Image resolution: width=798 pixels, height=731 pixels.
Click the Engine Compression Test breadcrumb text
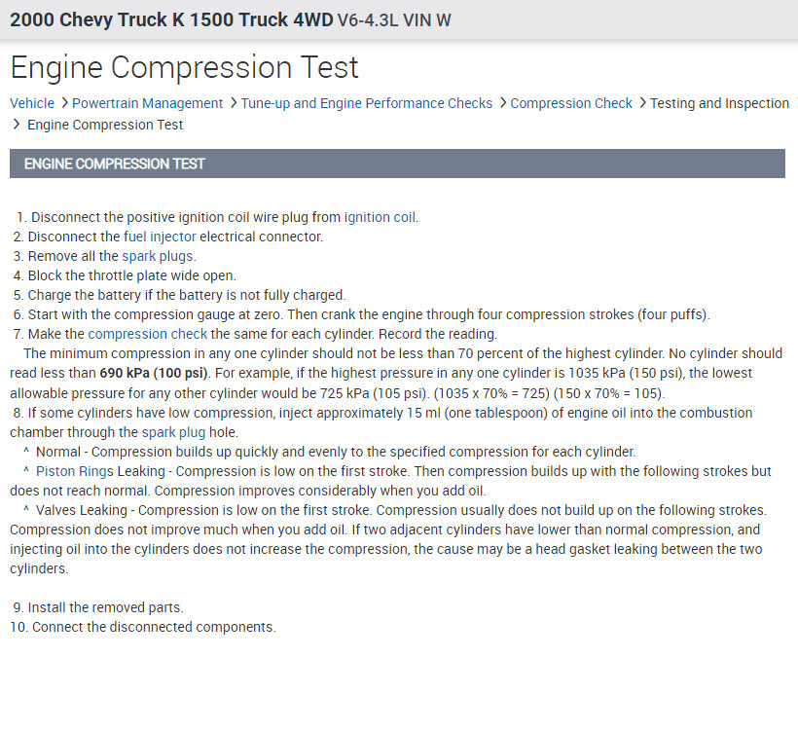point(105,125)
